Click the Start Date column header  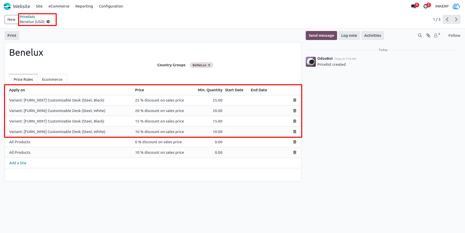(x=234, y=90)
